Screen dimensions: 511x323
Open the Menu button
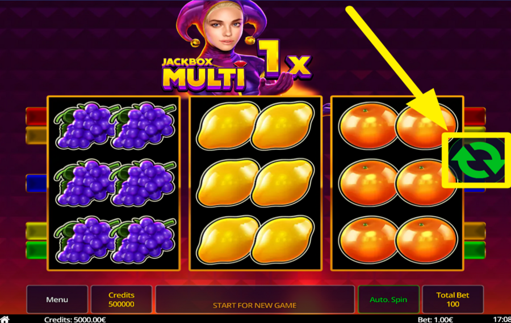tap(57, 299)
